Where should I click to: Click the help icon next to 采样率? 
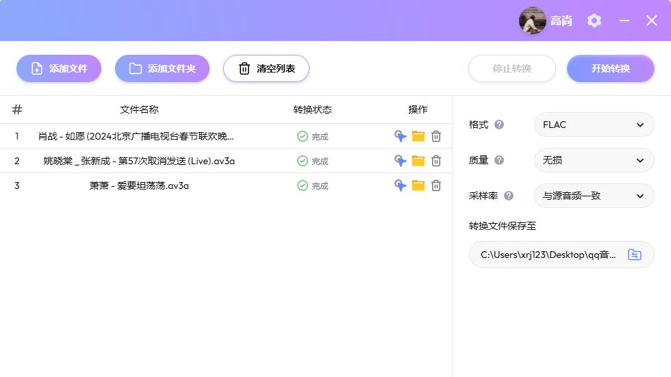[x=508, y=195]
